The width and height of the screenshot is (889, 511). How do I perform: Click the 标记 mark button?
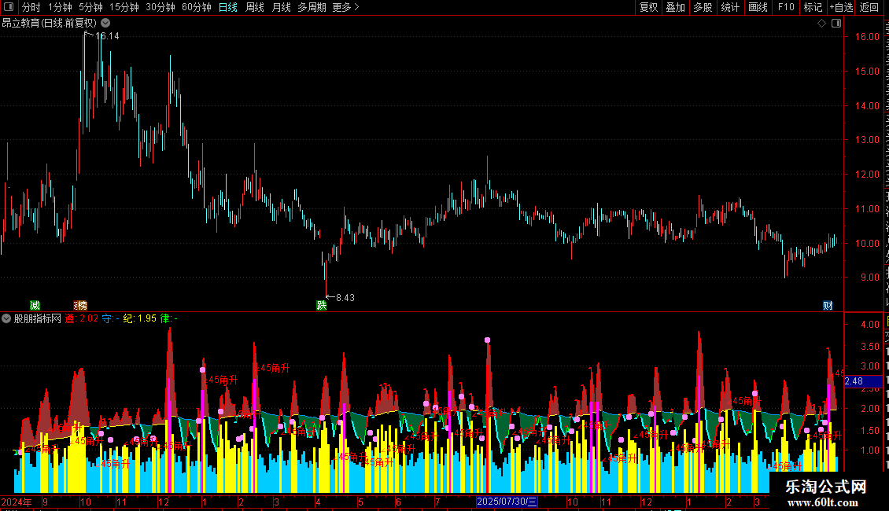813,7
